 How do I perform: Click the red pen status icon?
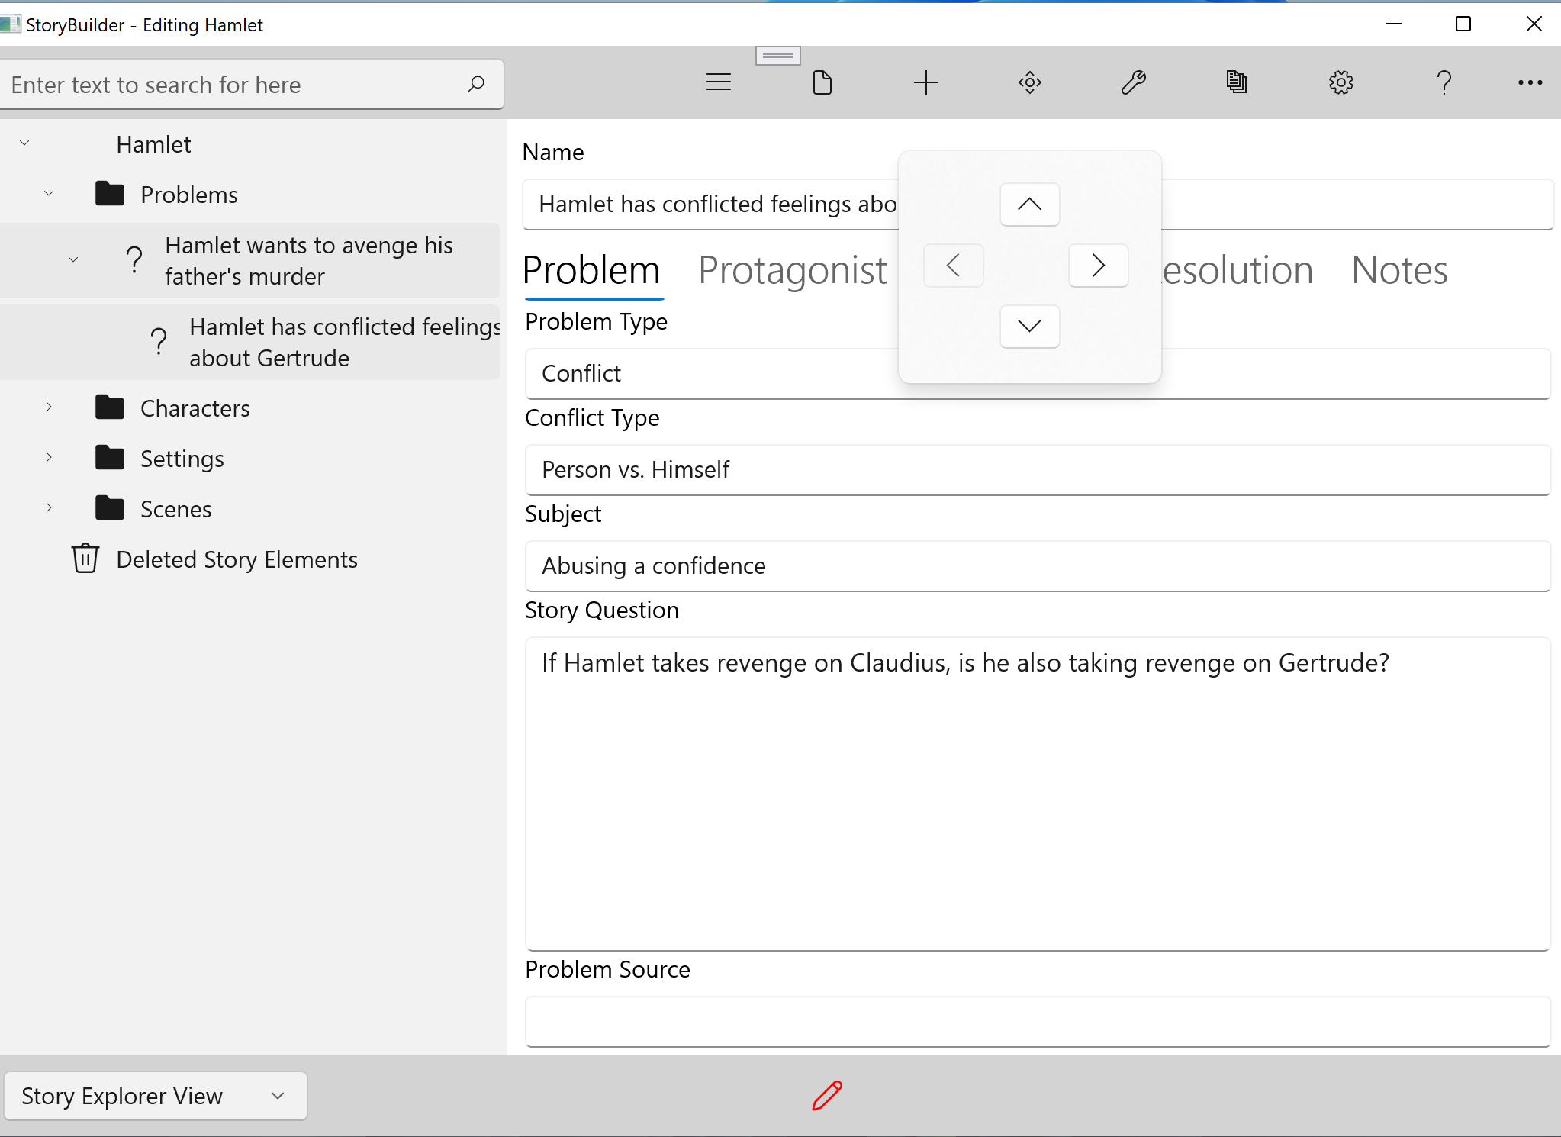(x=826, y=1095)
